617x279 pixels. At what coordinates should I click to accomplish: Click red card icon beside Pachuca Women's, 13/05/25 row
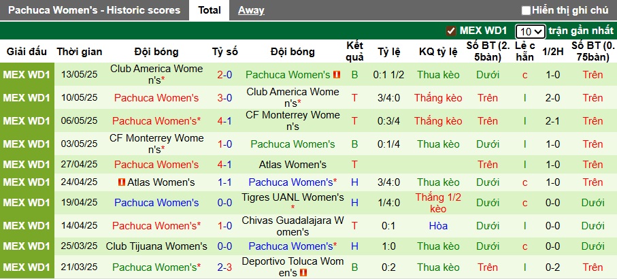pyautogui.click(x=337, y=74)
